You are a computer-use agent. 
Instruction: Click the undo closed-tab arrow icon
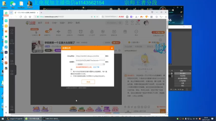click(161, 17)
